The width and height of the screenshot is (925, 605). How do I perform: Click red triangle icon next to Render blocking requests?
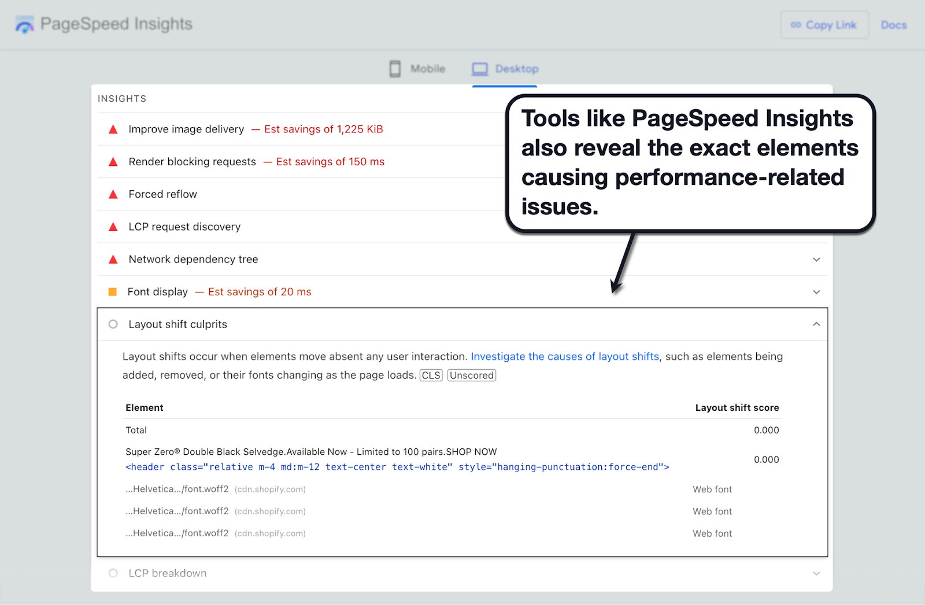[x=113, y=162]
